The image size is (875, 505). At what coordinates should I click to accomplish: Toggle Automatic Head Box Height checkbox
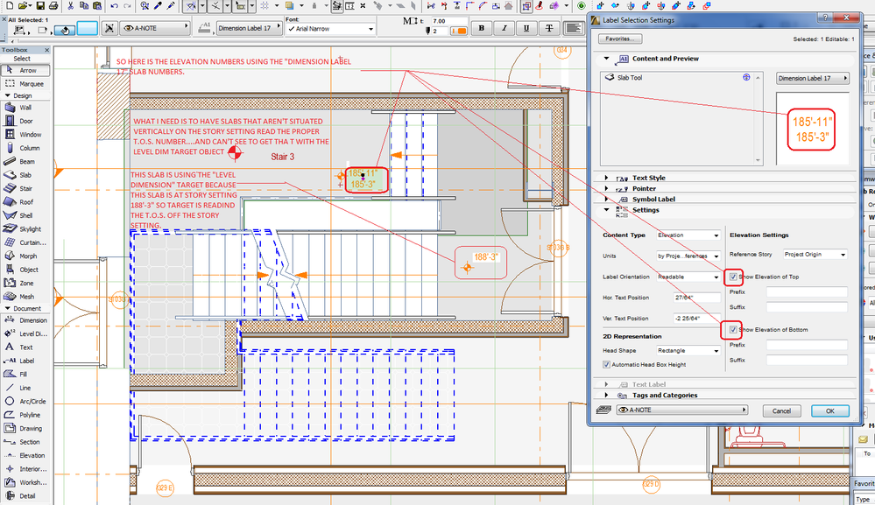pyautogui.click(x=606, y=364)
